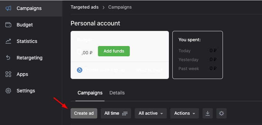Go to Targeted ads breadcrumb
Image resolution: width=262 pixels, height=125 pixels.
pyautogui.click(x=84, y=7)
